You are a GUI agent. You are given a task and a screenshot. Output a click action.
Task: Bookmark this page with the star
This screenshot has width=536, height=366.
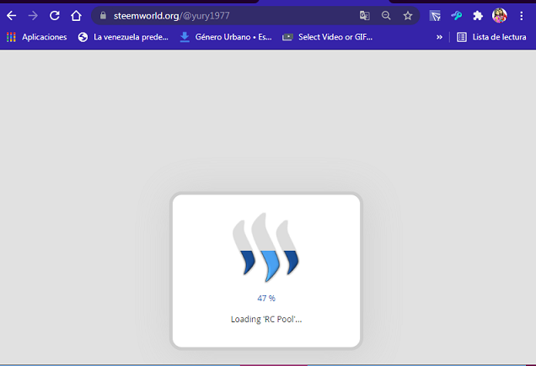coord(407,16)
